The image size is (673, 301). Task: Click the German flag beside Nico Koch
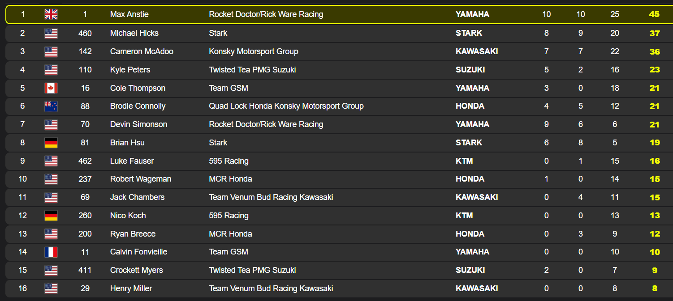[x=51, y=216]
